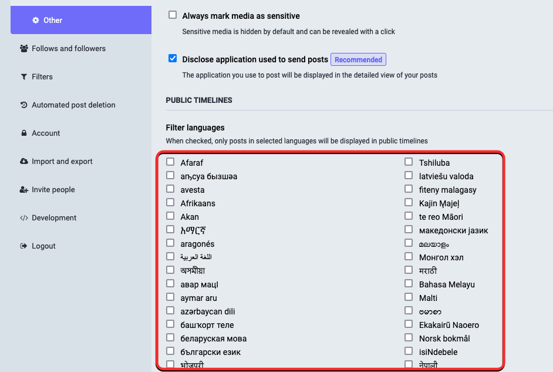
Task: Click the Logout link
Action: coord(43,246)
